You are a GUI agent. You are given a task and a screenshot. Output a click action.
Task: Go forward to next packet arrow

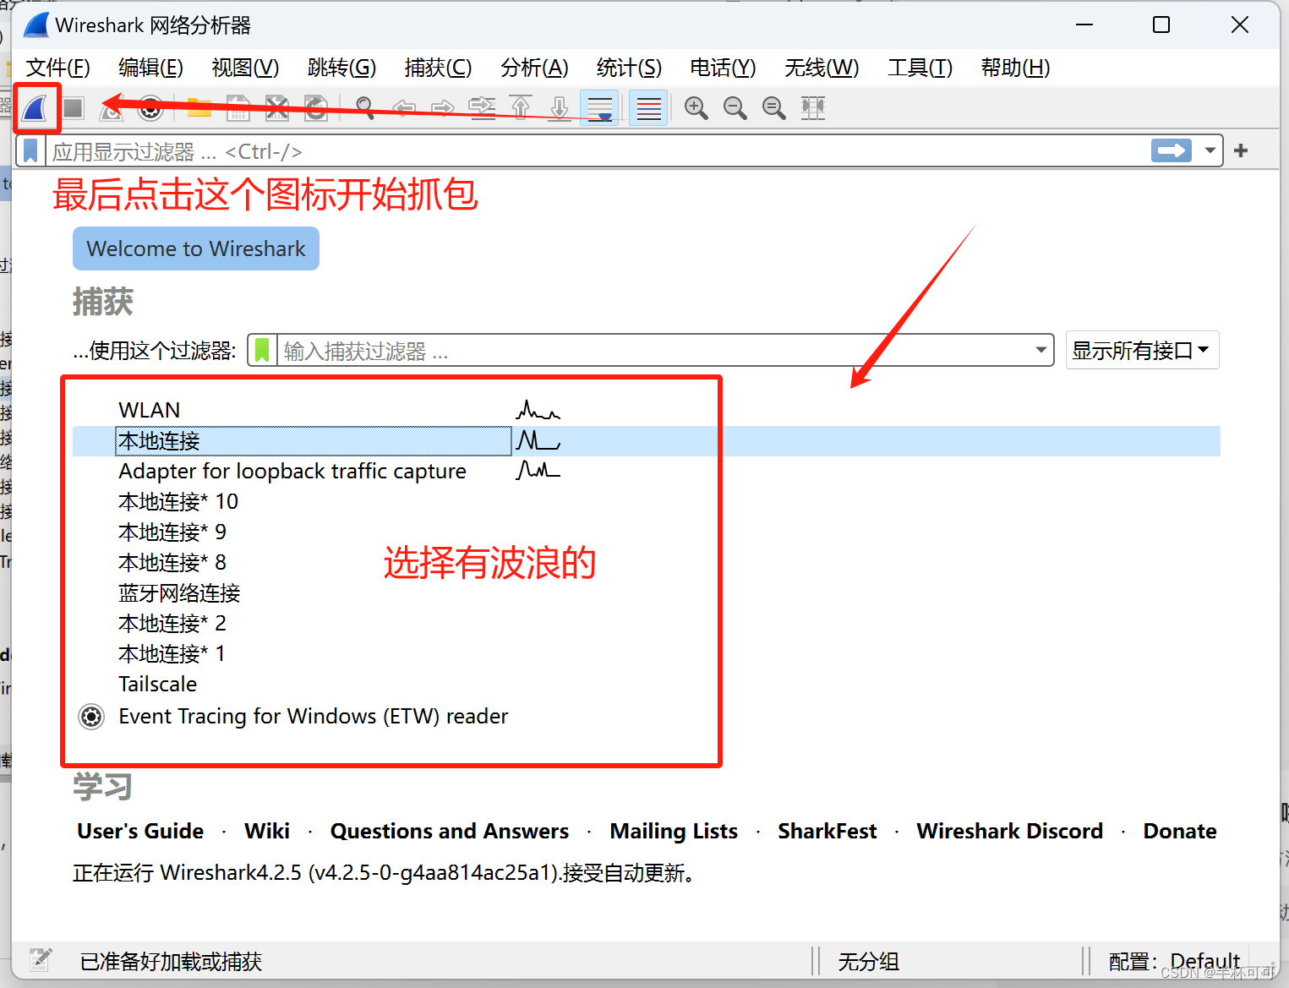click(x=443, y=108)
